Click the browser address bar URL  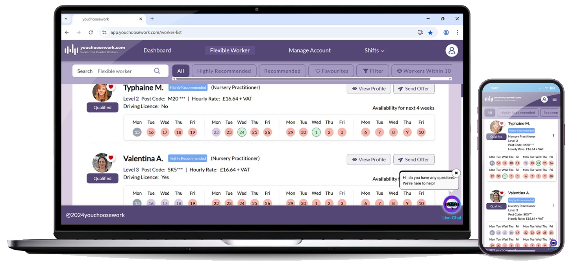tap(146, 33)
